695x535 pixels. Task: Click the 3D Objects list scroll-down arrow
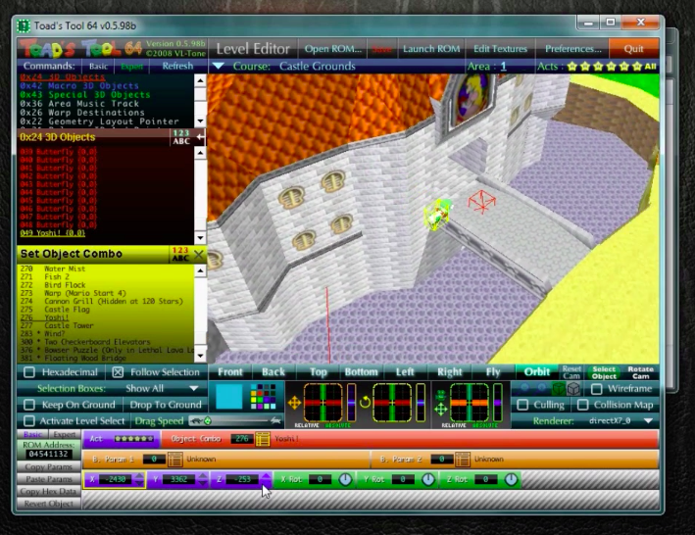point(200,238)
